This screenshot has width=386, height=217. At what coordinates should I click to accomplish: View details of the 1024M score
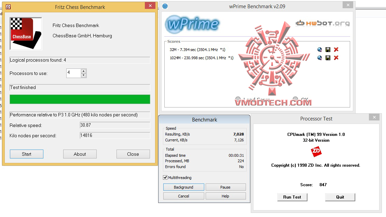click(319, 58)
